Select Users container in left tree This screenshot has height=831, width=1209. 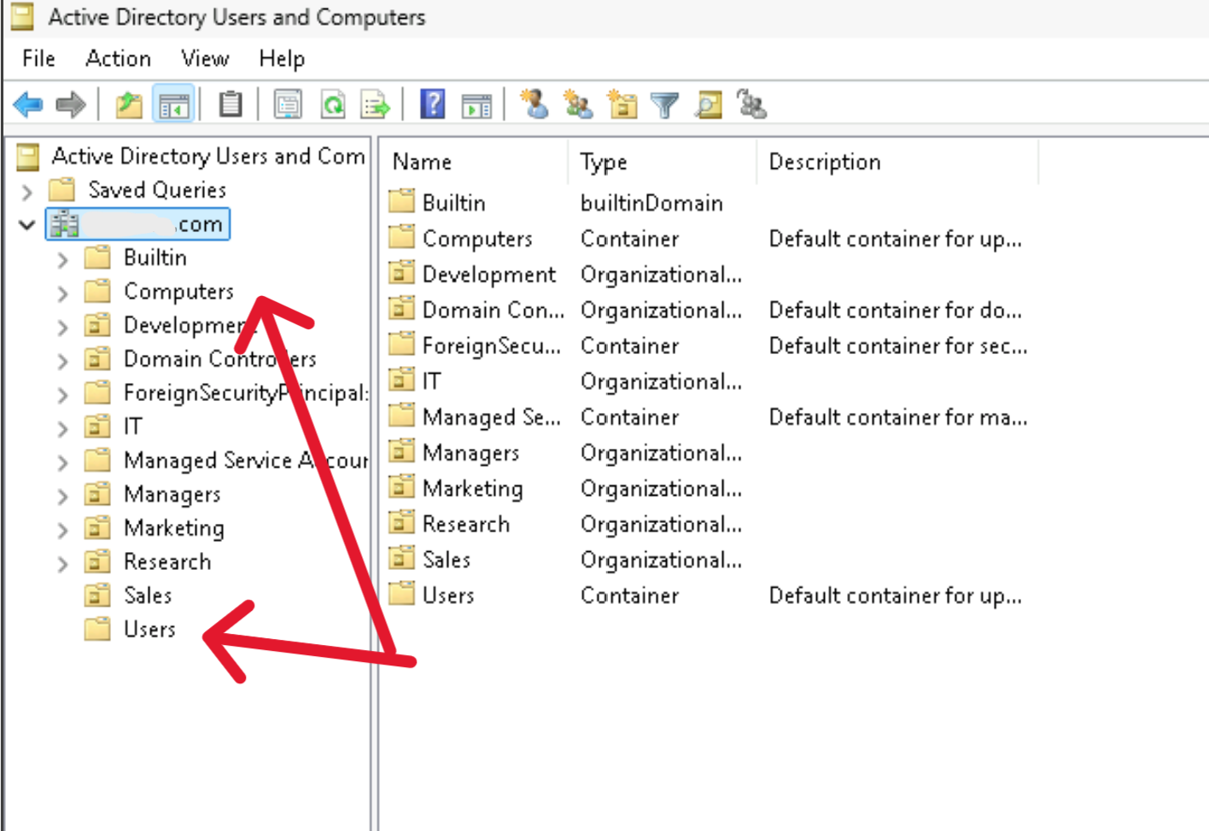pos(149,630)
